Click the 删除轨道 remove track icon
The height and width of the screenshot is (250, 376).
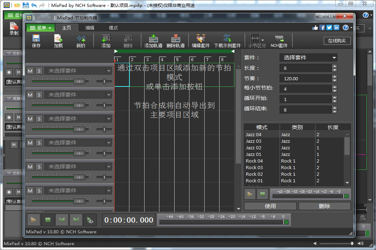175,41
